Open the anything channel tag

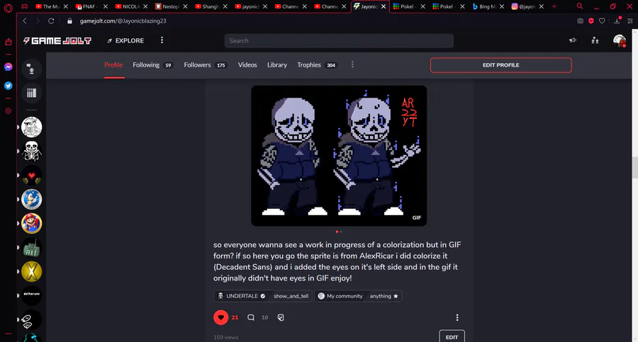(x=384, y=296)
